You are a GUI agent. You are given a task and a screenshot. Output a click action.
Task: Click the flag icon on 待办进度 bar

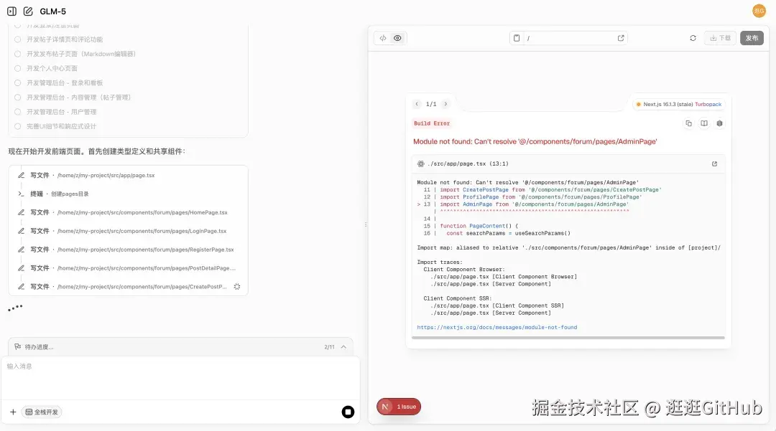pyautogui.click(x=17, y=347)
